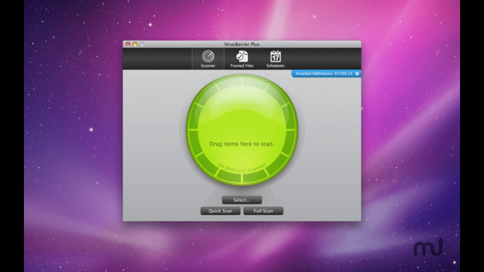Click arrow icon beside Installed Definitions

(x=357, y=73)
